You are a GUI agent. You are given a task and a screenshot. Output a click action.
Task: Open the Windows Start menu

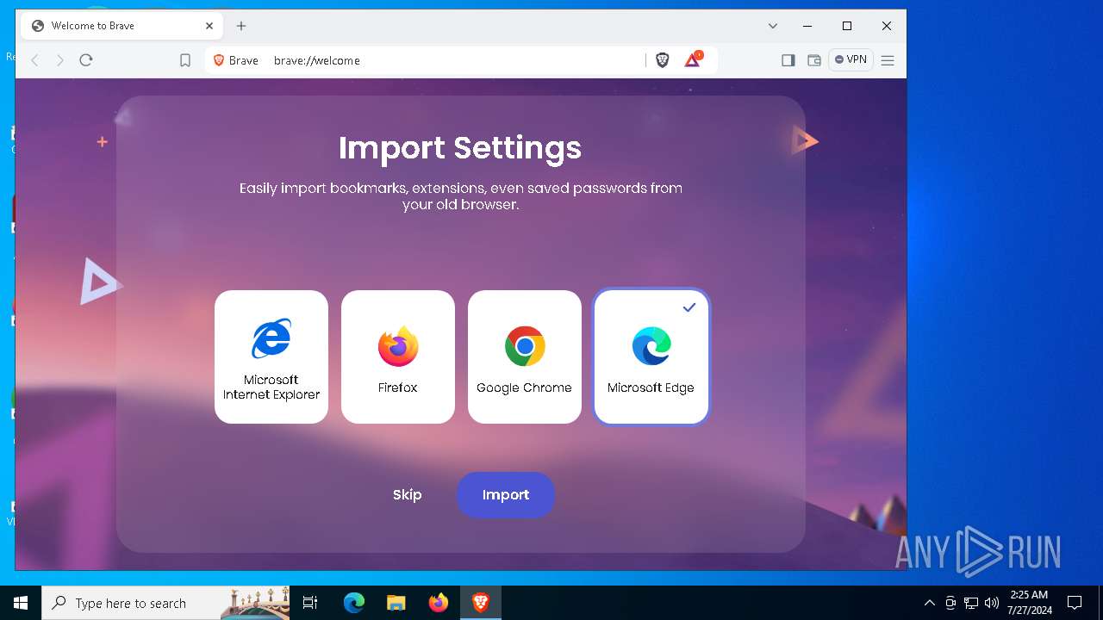coord(21,603)
